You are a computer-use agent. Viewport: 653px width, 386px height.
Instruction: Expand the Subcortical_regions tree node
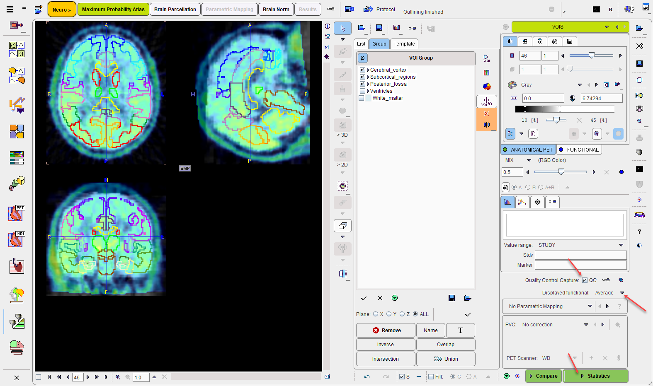368,77
